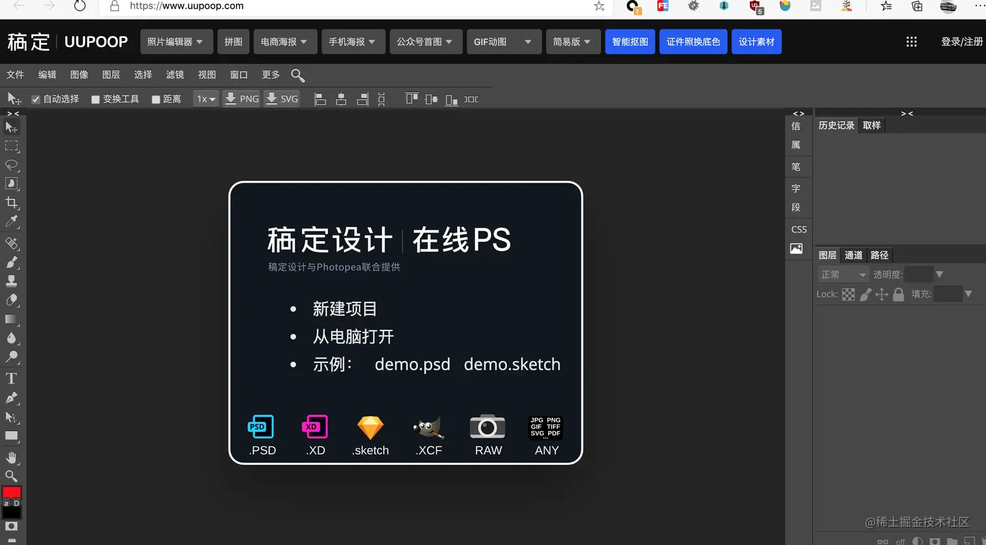Toggle lock all padlock icon
Viewport: 986px width, 545px height.
point(899,295)
